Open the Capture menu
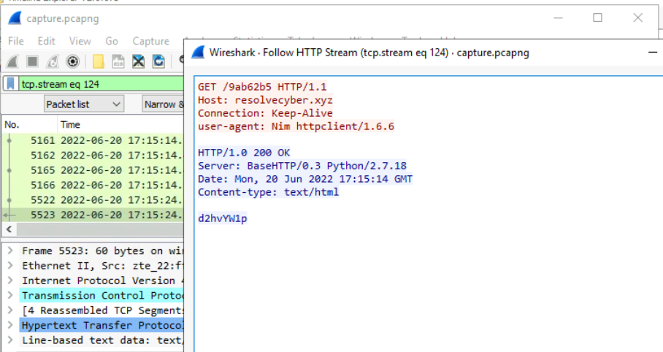The image size is (663, 352). [x=150, y=41]
